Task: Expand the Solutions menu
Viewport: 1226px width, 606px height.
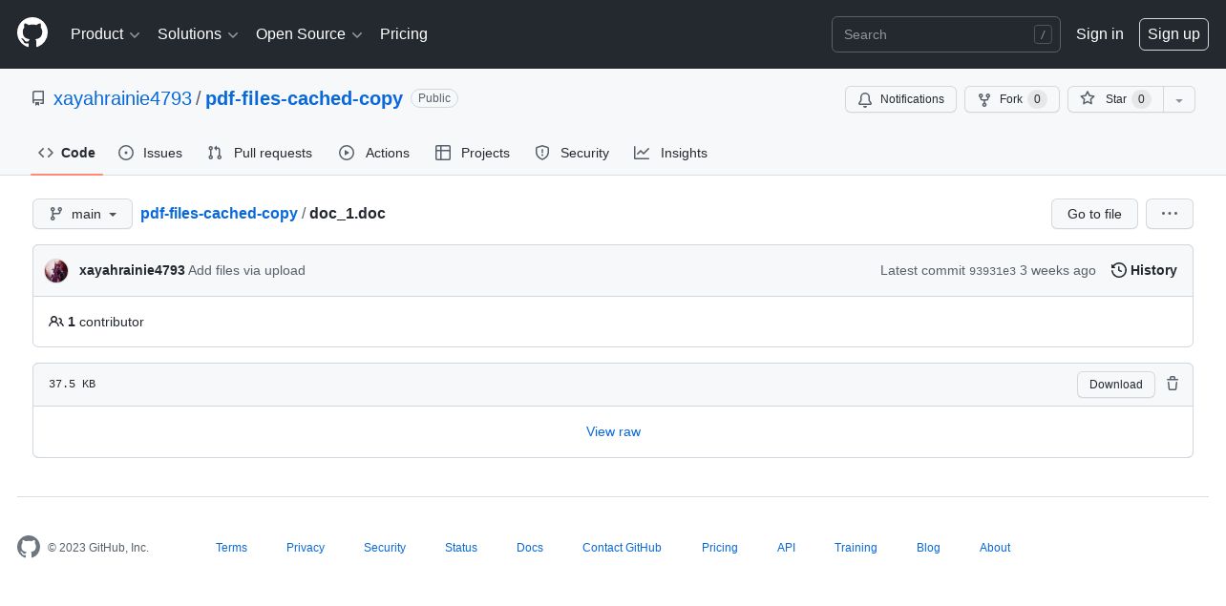Action: [198, 34]
